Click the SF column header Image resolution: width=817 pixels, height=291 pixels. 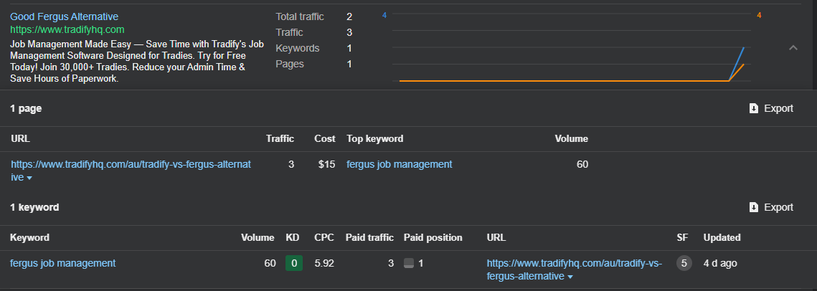(682, 238)
